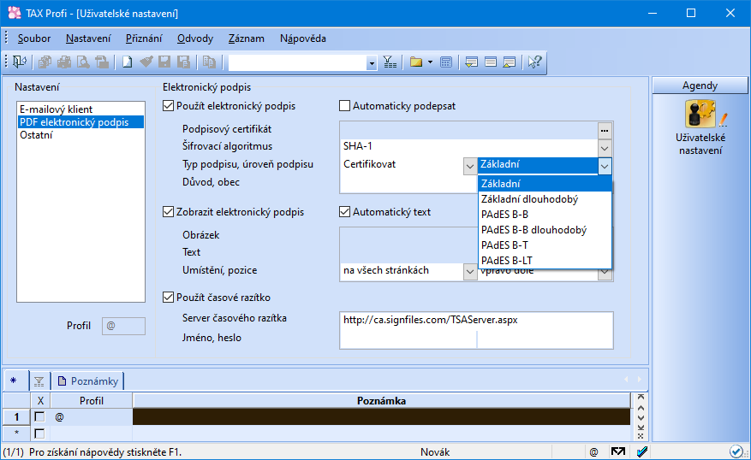Click the black arrows status bar icon
This screenshot has width=751, height=460.
point(618,451)
